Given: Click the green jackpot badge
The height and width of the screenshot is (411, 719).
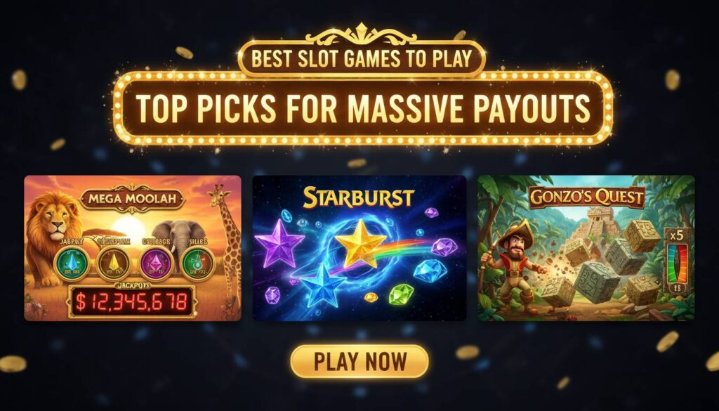Looking at the screenshot, I should 197,263.
